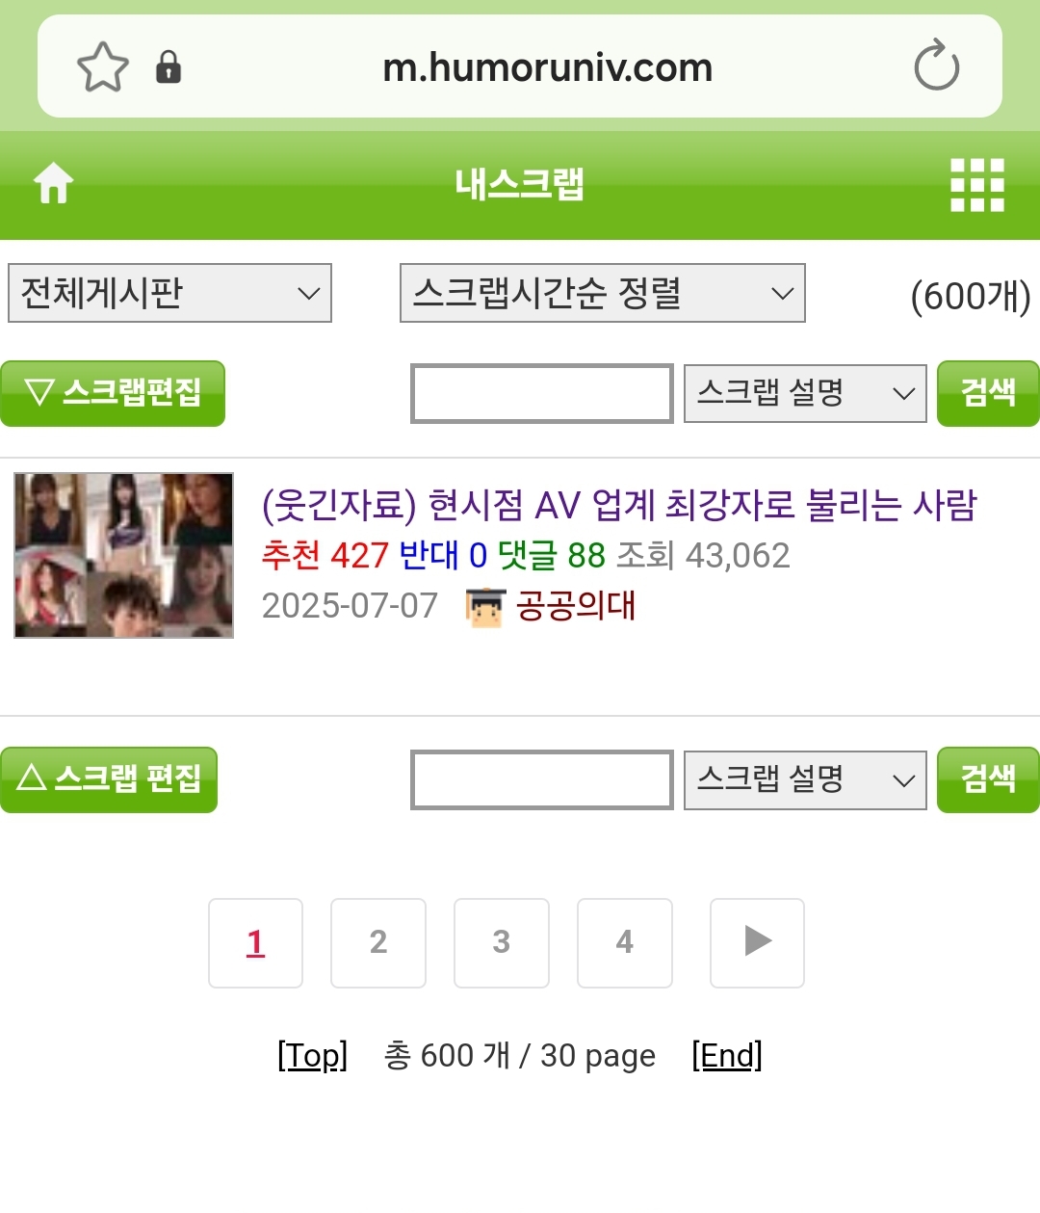Focus the upper search text field
The image size is (1040, 1213).
(x=542, y=393)
